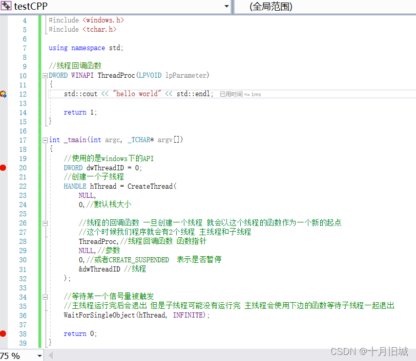Collapse the _tmain function at line 17

tap(45, 140)
